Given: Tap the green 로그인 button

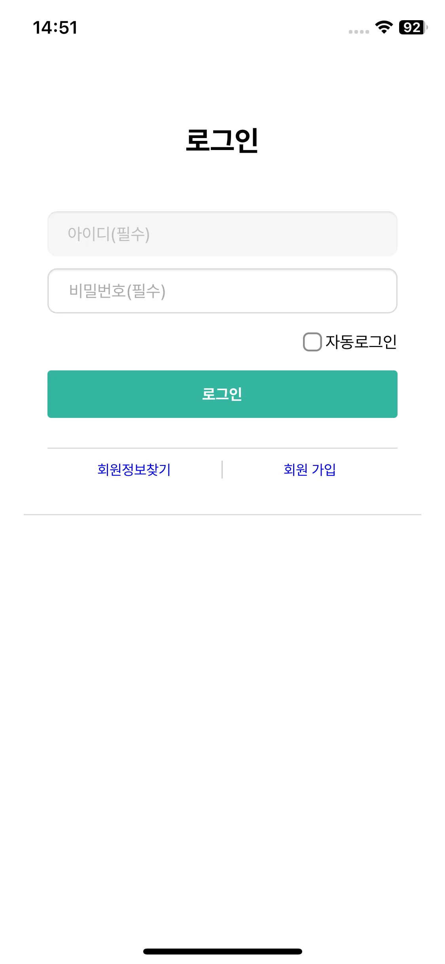Looking at the screenshot, I should tap(222, 394).
